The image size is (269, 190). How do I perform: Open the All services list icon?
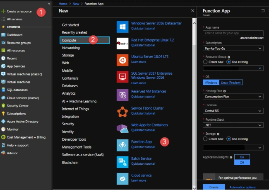(x=3, y=19)
